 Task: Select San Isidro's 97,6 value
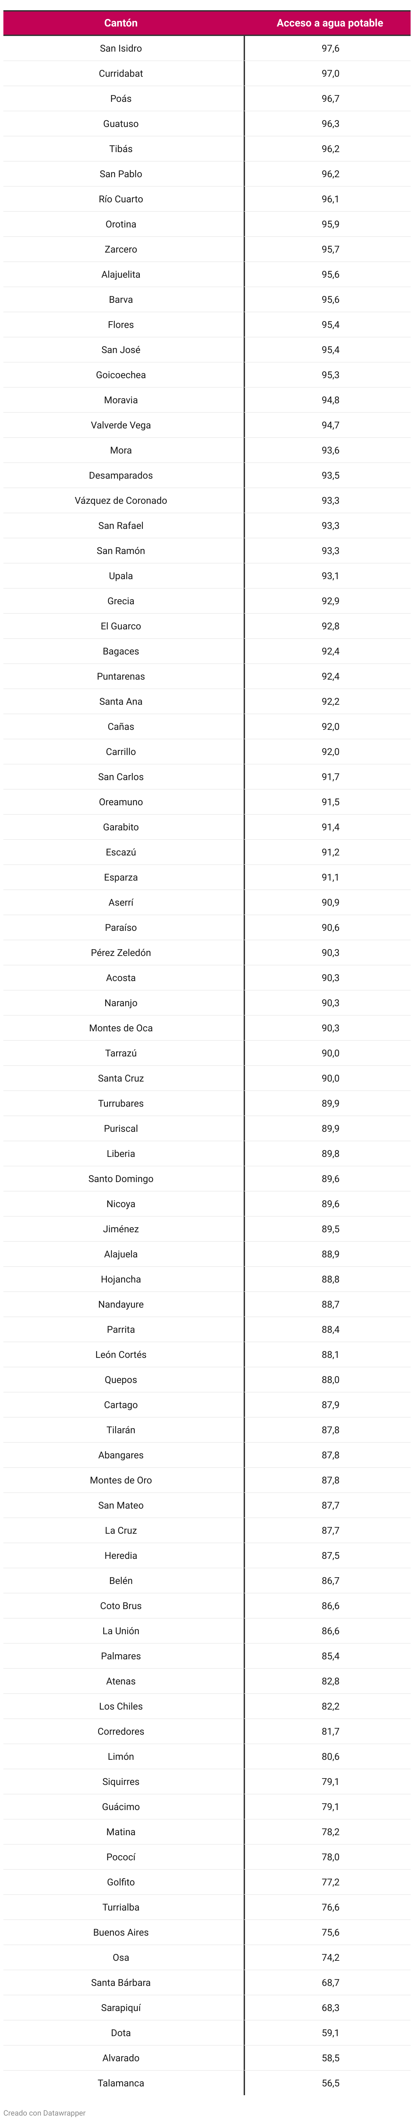[330, 49]
